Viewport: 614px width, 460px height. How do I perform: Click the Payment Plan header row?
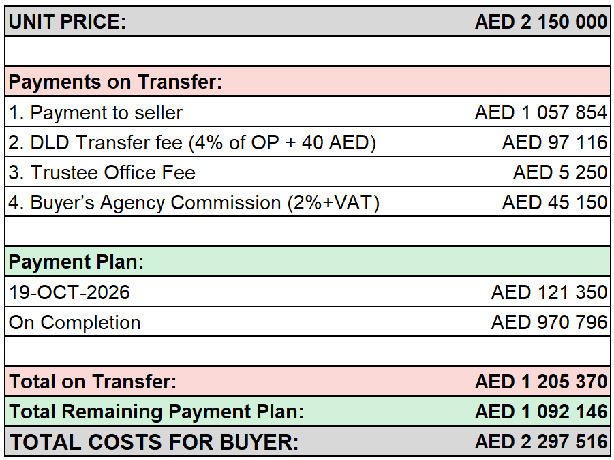click(307, 262)
